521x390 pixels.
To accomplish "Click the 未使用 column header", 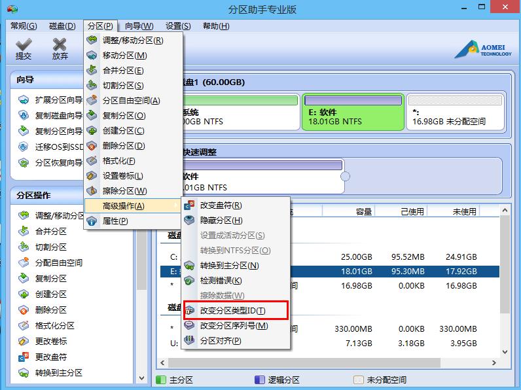I will pyautogui.click(x=454, y=211).
